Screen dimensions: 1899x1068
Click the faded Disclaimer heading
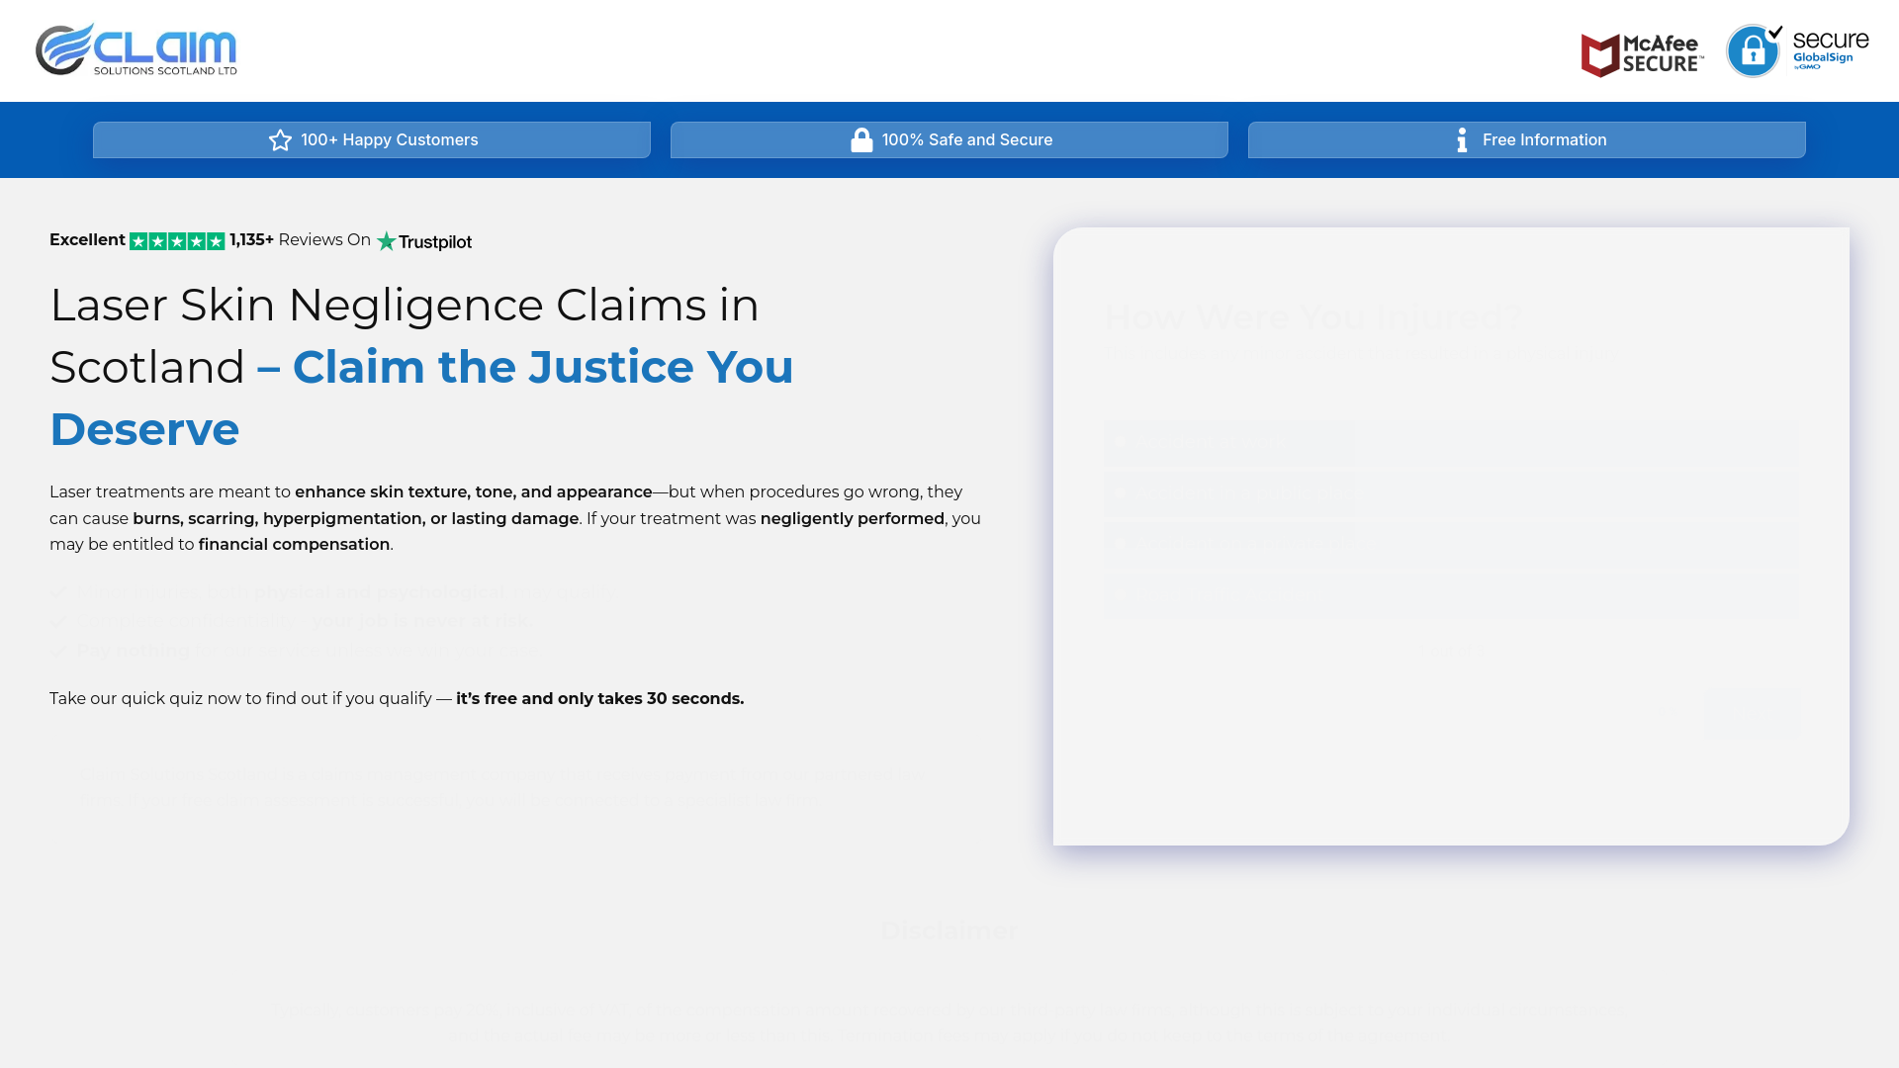pos(949,931)
